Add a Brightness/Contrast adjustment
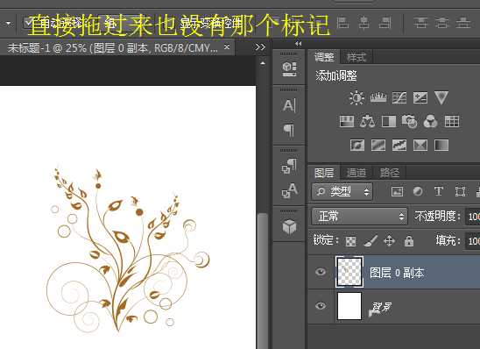This screenshot has height=349, width=480. click(356, 98)
